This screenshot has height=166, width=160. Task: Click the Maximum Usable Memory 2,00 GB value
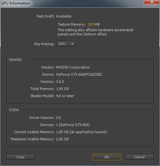click(x=62, y=139)
